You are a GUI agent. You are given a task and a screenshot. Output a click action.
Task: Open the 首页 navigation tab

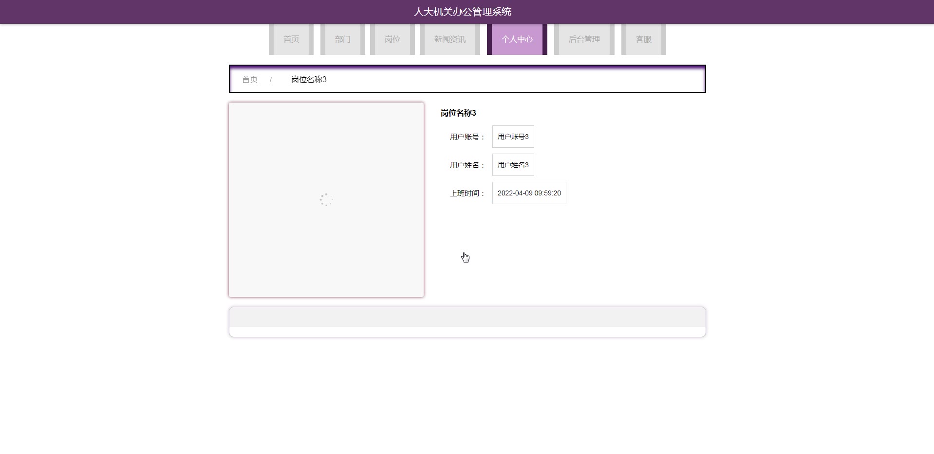tap(291, 39)
